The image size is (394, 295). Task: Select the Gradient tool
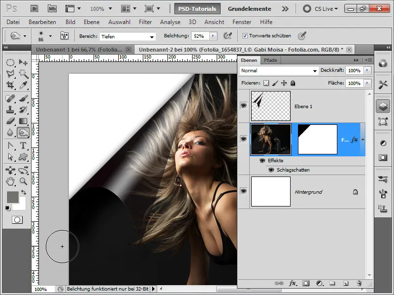coord(23,121)
